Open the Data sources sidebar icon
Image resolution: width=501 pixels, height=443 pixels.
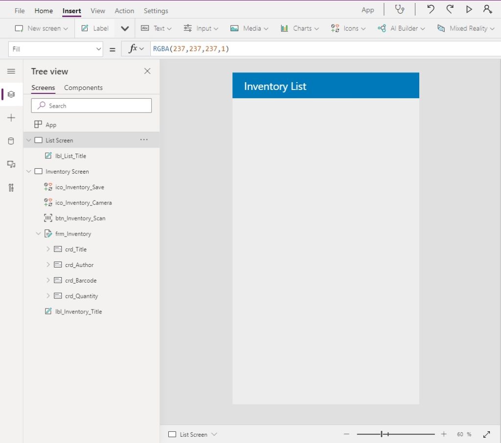11,141
